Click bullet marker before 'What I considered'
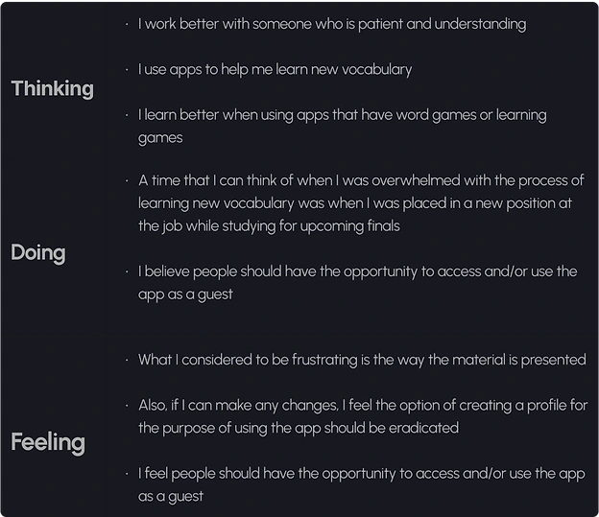The height and width of the screenshot is (517, 599). pos(128,360)
